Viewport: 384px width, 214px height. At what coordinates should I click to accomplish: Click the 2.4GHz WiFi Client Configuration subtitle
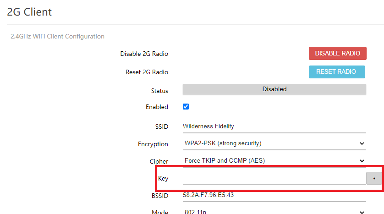[x=57, y=36]
